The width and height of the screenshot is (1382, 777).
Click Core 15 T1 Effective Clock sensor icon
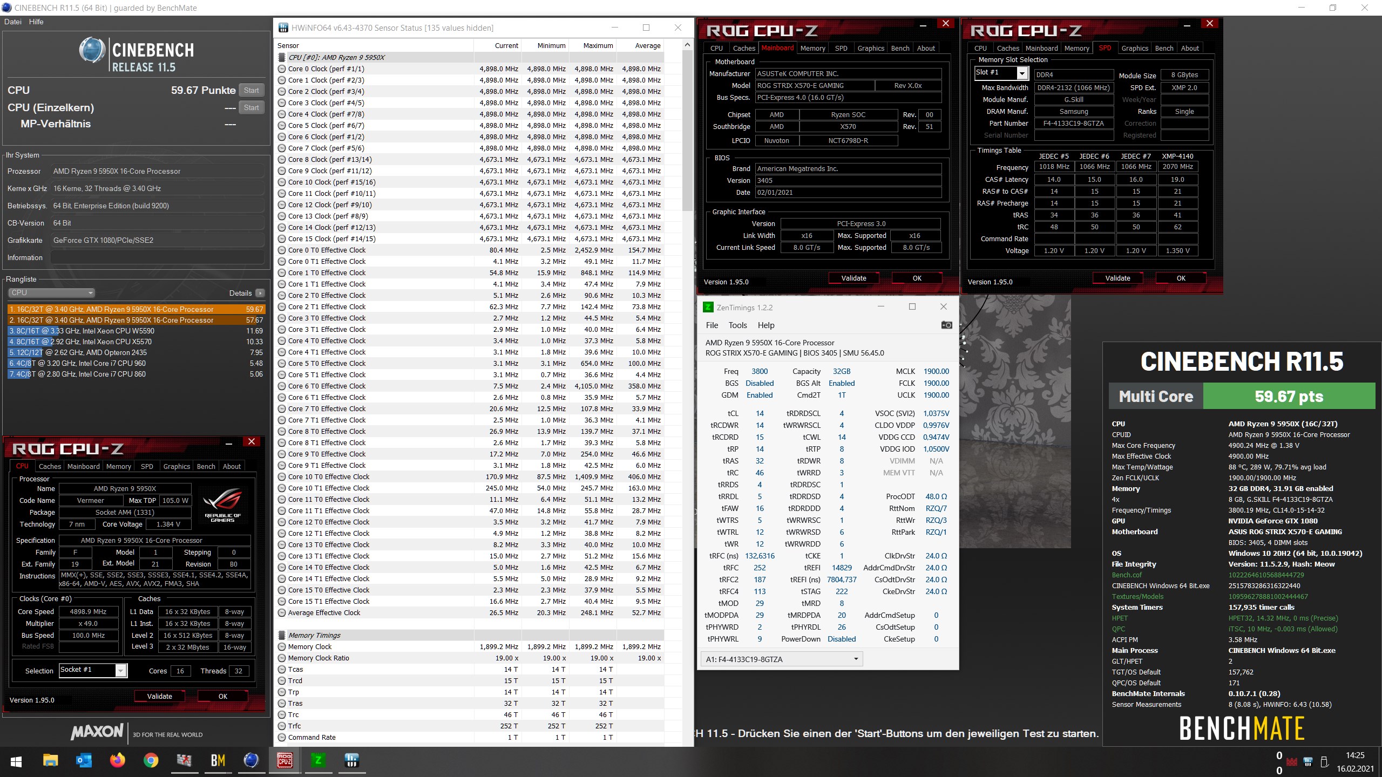tap(282, 602)
